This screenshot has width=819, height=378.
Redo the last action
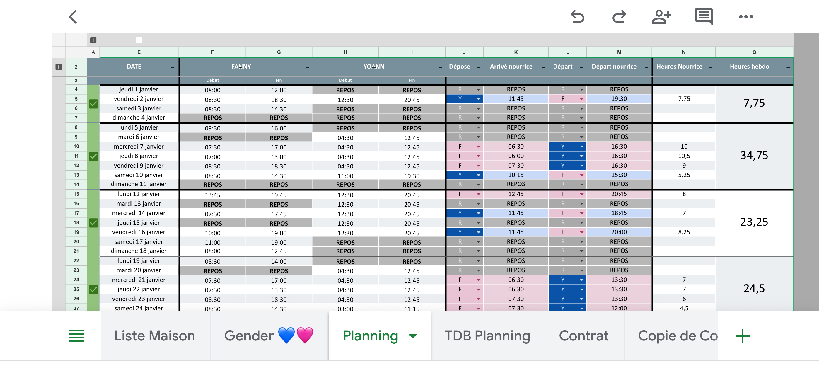coord(619,16)
